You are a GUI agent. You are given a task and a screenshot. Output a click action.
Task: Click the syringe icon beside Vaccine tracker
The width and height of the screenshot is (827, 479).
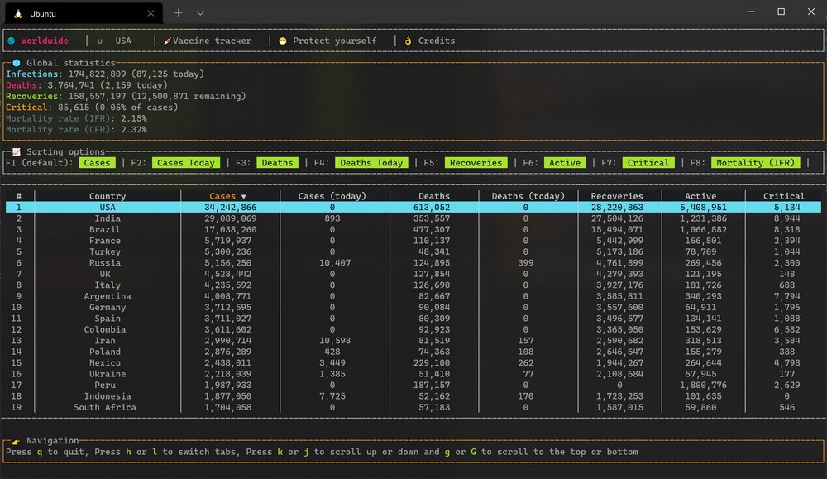tap(167, 41)
